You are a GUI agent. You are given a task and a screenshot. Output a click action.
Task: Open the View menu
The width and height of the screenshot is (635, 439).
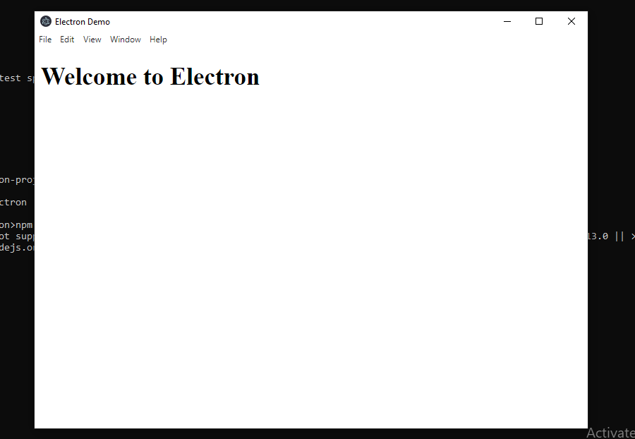(x=92, y=40)
